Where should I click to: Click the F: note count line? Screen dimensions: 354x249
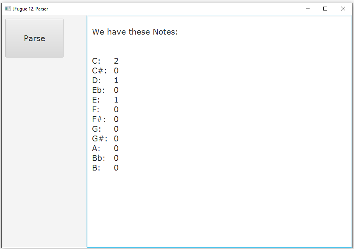click(x=105, y=110)
